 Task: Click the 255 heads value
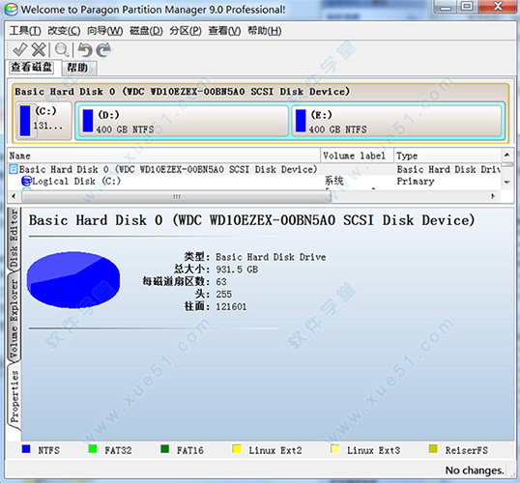click(x=224, y=294)
